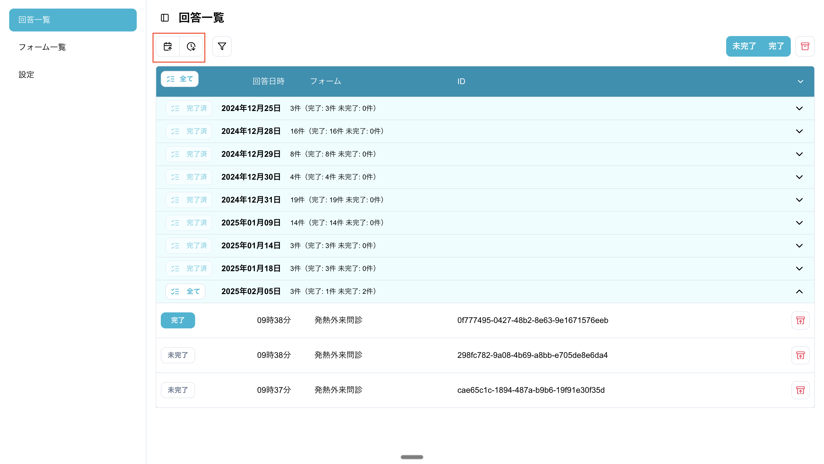Click the 完了 bulk button at top right
The image size is (824, 464).
(776, 46)
